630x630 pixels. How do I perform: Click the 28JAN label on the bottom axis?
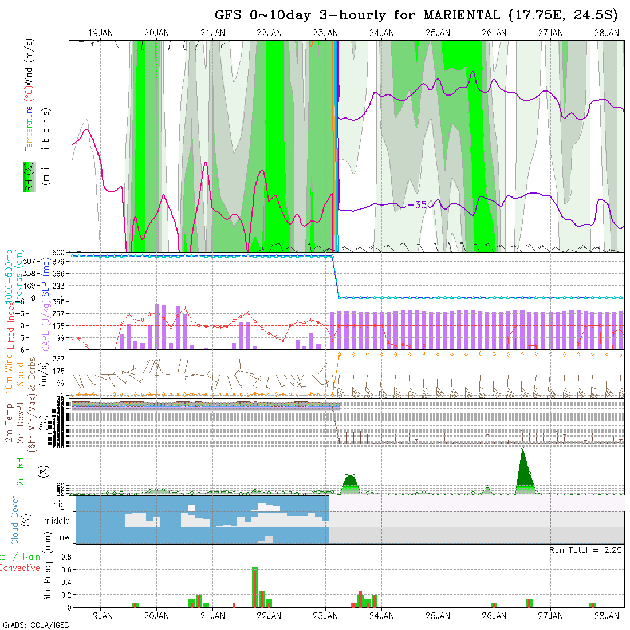tap(607, 616)
